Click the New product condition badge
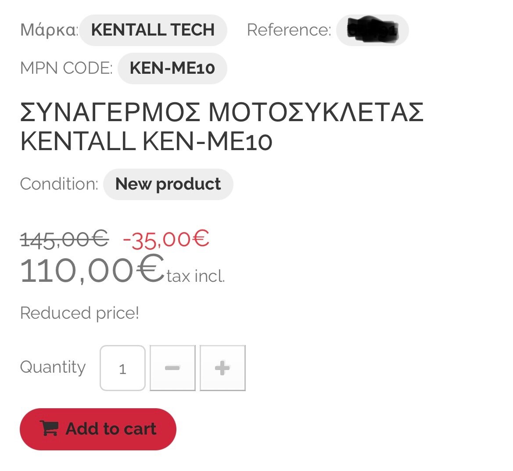513x471 pixels. [x=168, y=184]
